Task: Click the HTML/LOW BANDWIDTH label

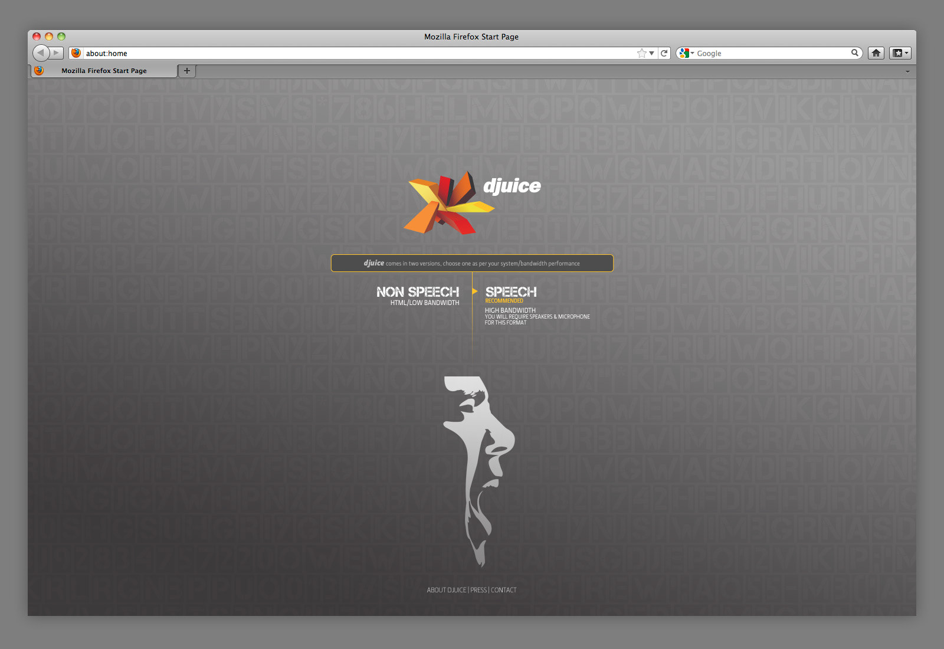Action: [425, 303]
